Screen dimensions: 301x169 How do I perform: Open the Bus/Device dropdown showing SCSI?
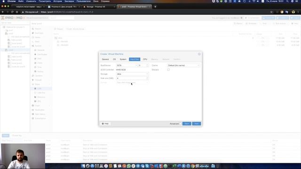click(x=127, y=66)
